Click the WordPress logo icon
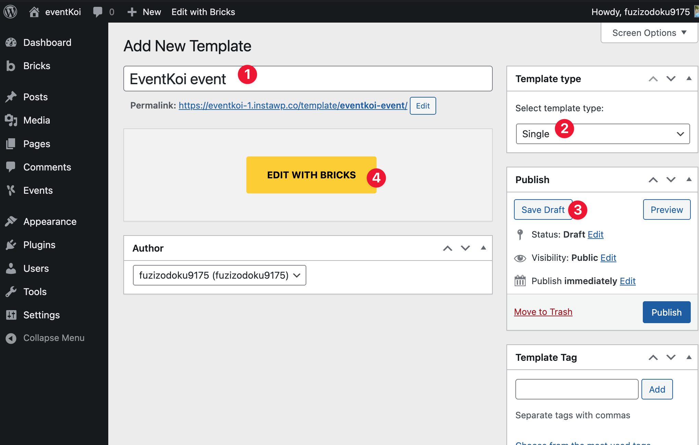 click(10, 12)
